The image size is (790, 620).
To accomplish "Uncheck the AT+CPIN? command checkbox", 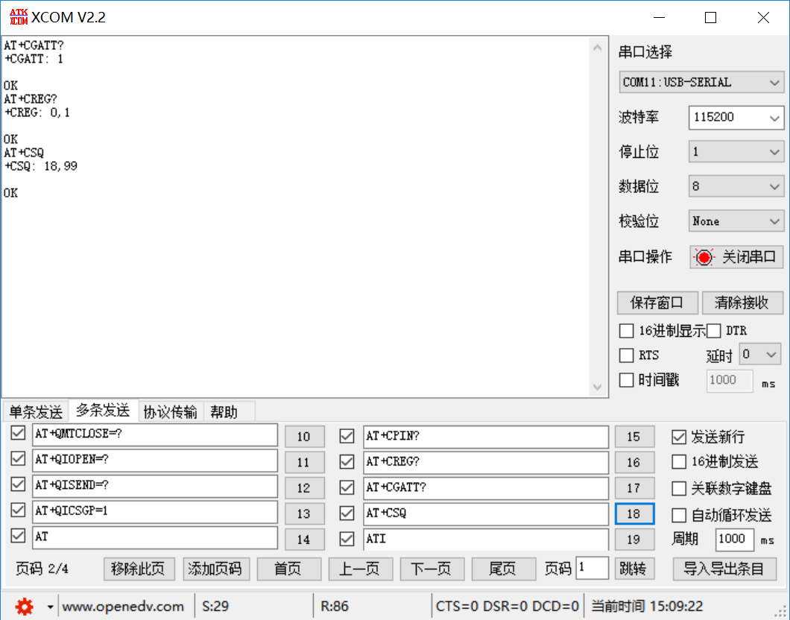I will tap(347, 437).
